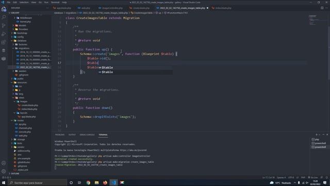This screenshot has height=186, width=330.
Task: Select the php terminal instance
Action: click(316, 139)
